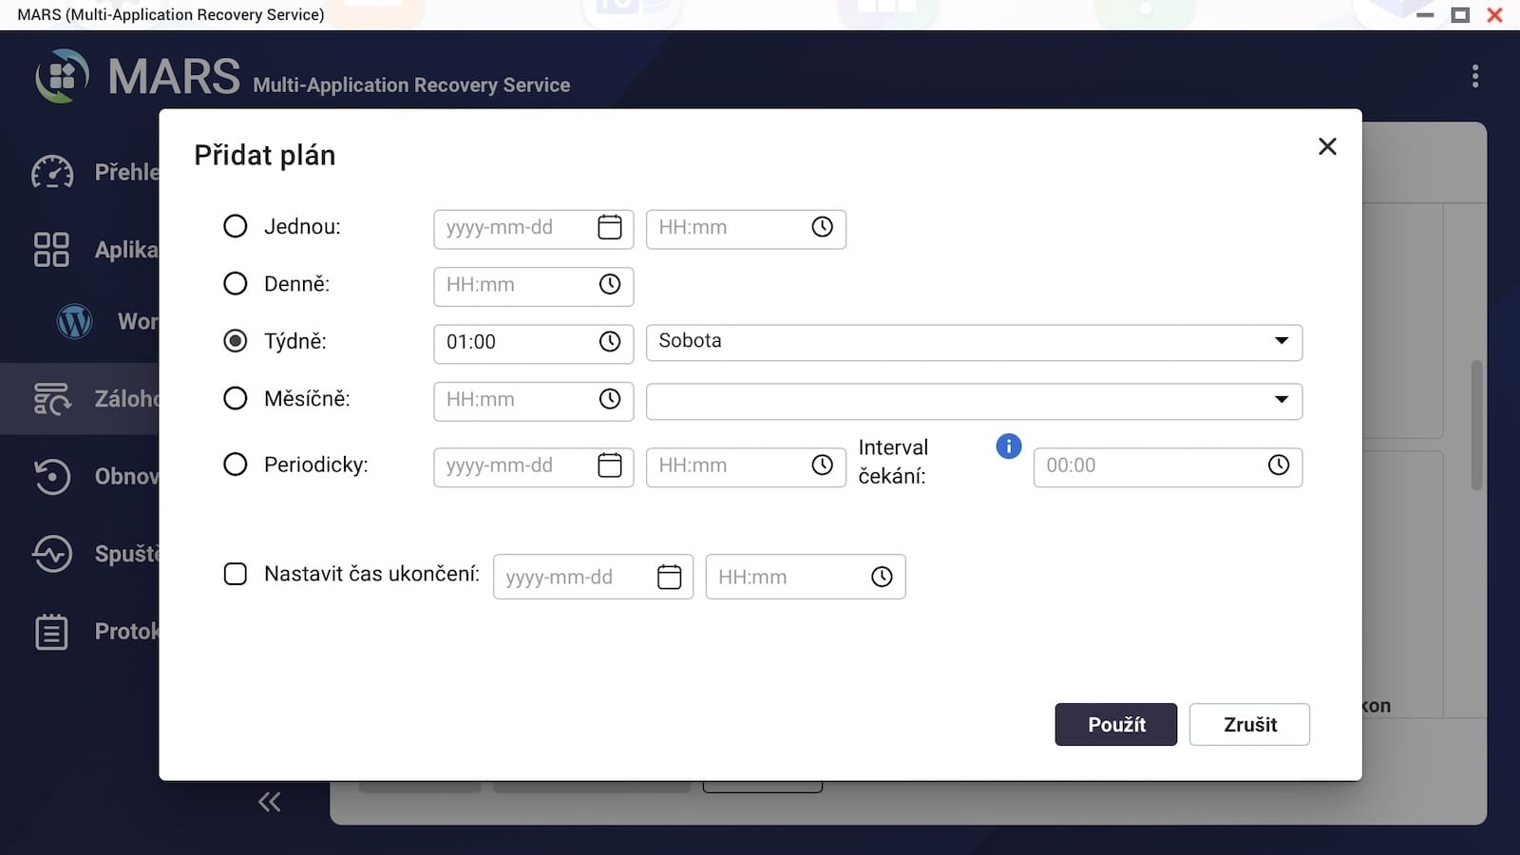Collapse sidebar with double-chevron icon

(x=270, y=803)
